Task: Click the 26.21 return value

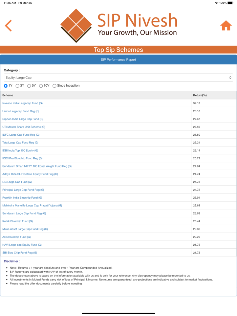Action: (x=197, y=142)
